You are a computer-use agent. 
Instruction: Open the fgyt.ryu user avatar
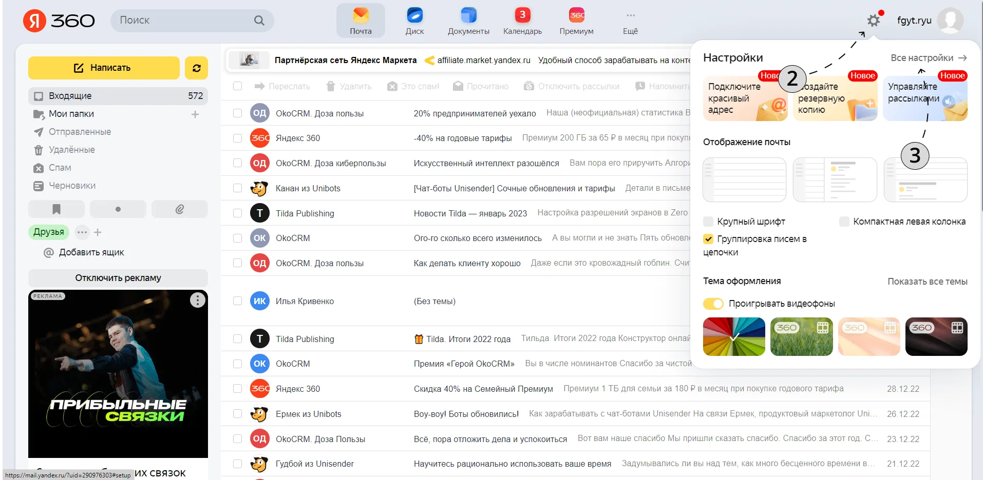tap(950, 21)
